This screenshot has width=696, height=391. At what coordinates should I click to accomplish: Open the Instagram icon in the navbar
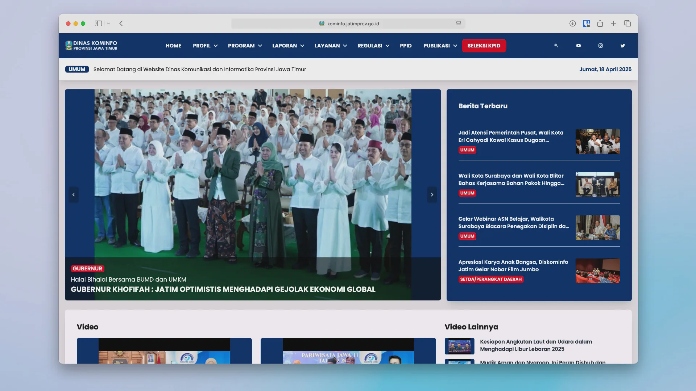[600, 46]
